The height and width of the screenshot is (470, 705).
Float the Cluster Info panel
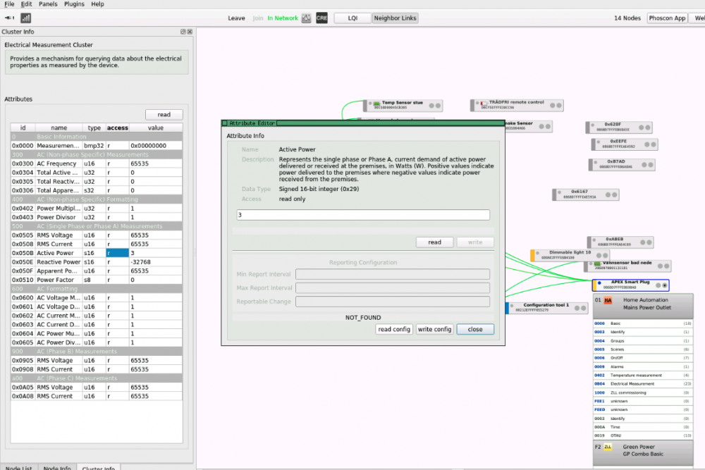(x=183, y=32)
